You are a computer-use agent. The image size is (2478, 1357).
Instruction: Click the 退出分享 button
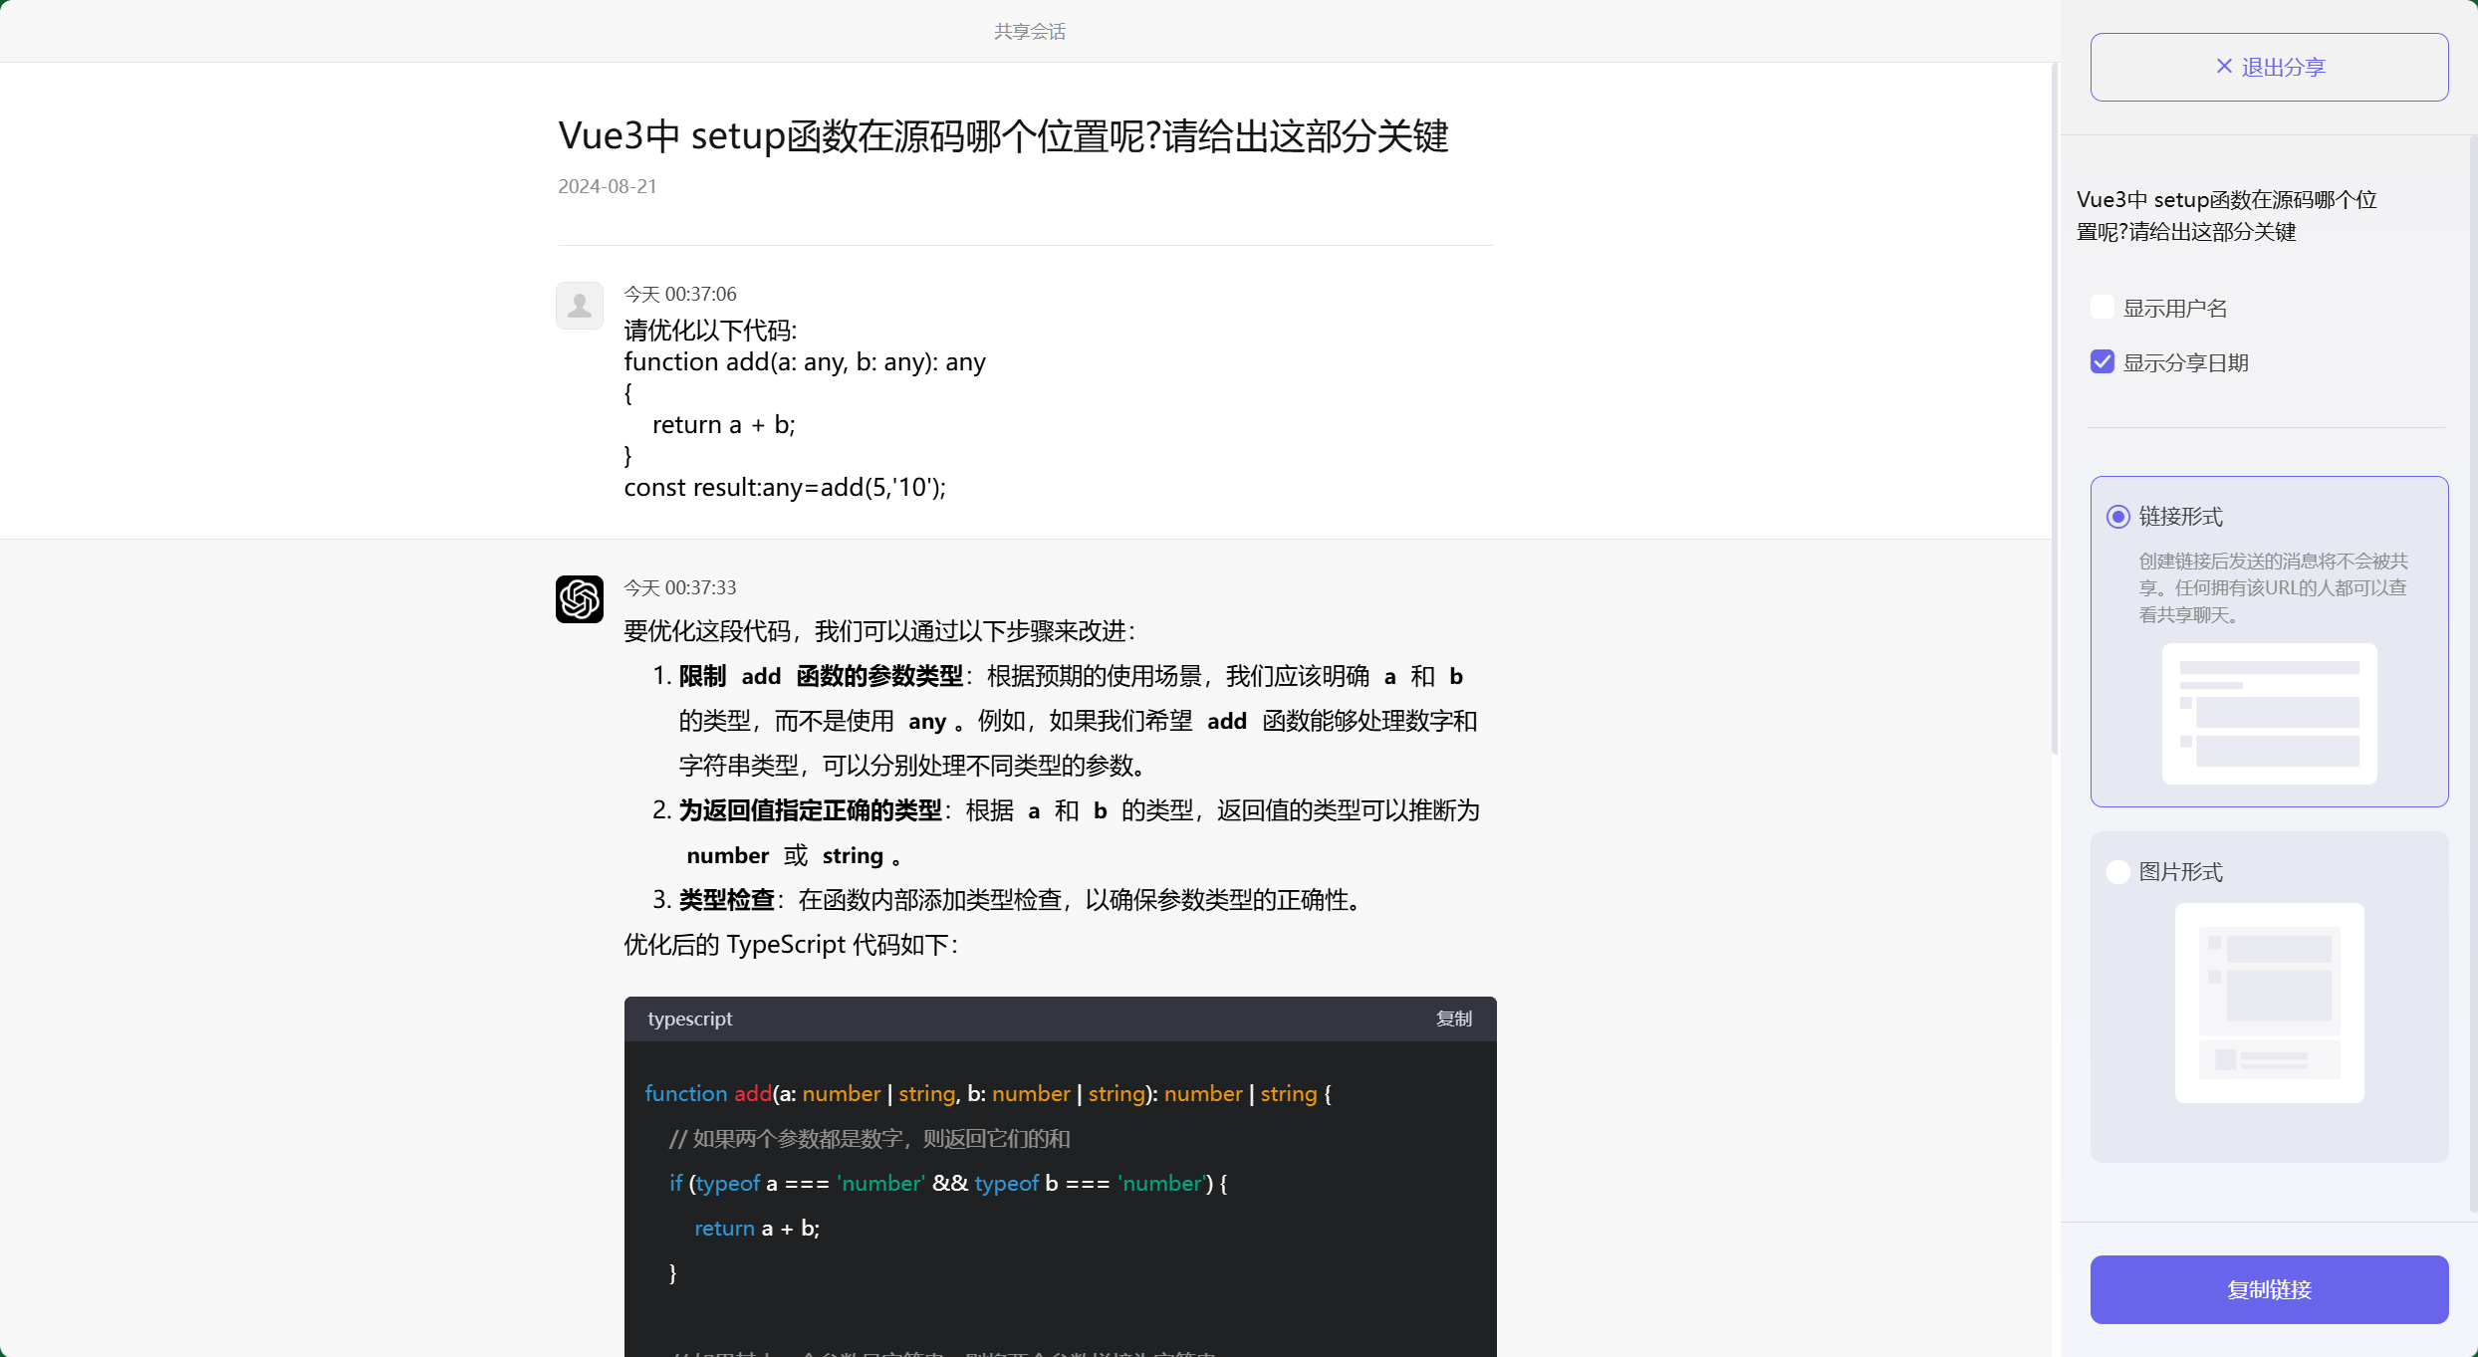2269,66
